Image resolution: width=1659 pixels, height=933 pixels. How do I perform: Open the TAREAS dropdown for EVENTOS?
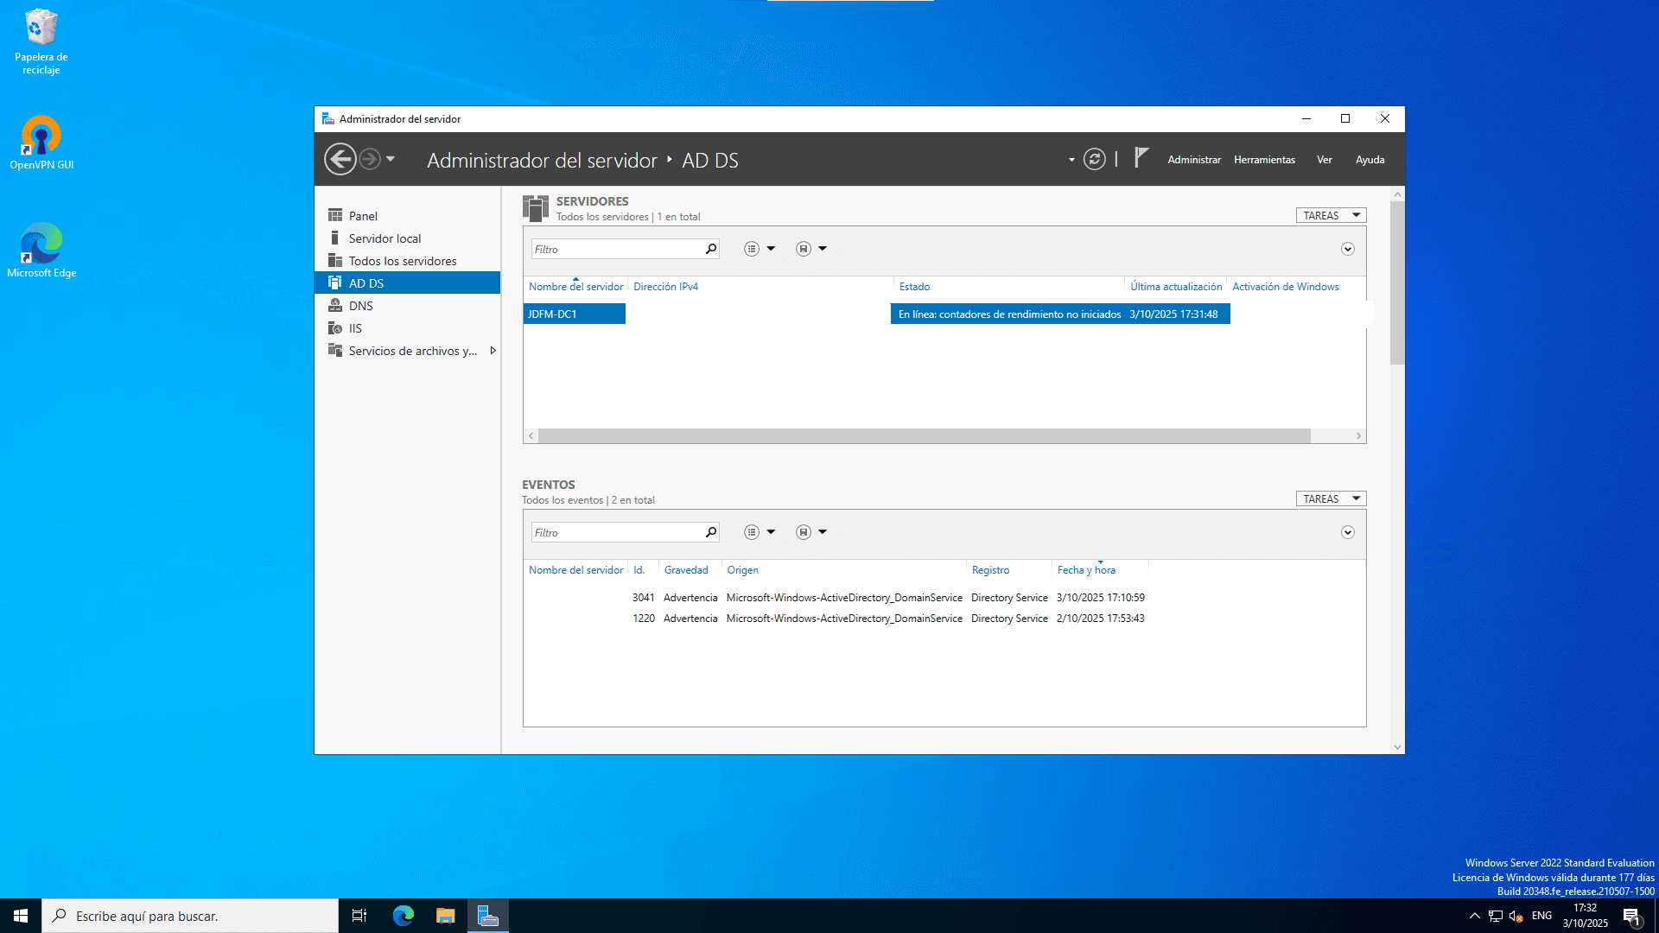point(1330,498)
